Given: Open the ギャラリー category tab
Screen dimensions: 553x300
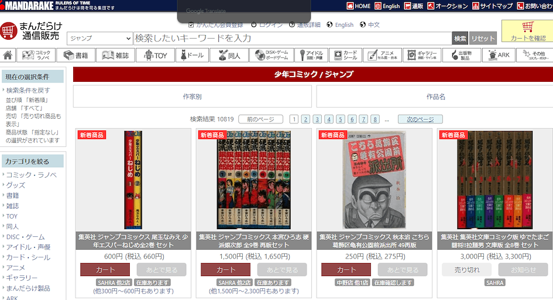Looking at the screenshot, I should click(x=422, y=55).
